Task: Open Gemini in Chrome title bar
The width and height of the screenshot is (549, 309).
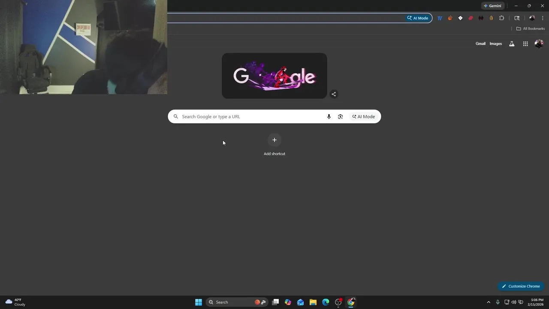Action: click(x=492, y=6)
